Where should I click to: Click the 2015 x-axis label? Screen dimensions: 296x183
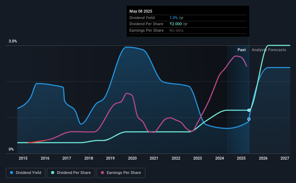(x=23, y=158)
